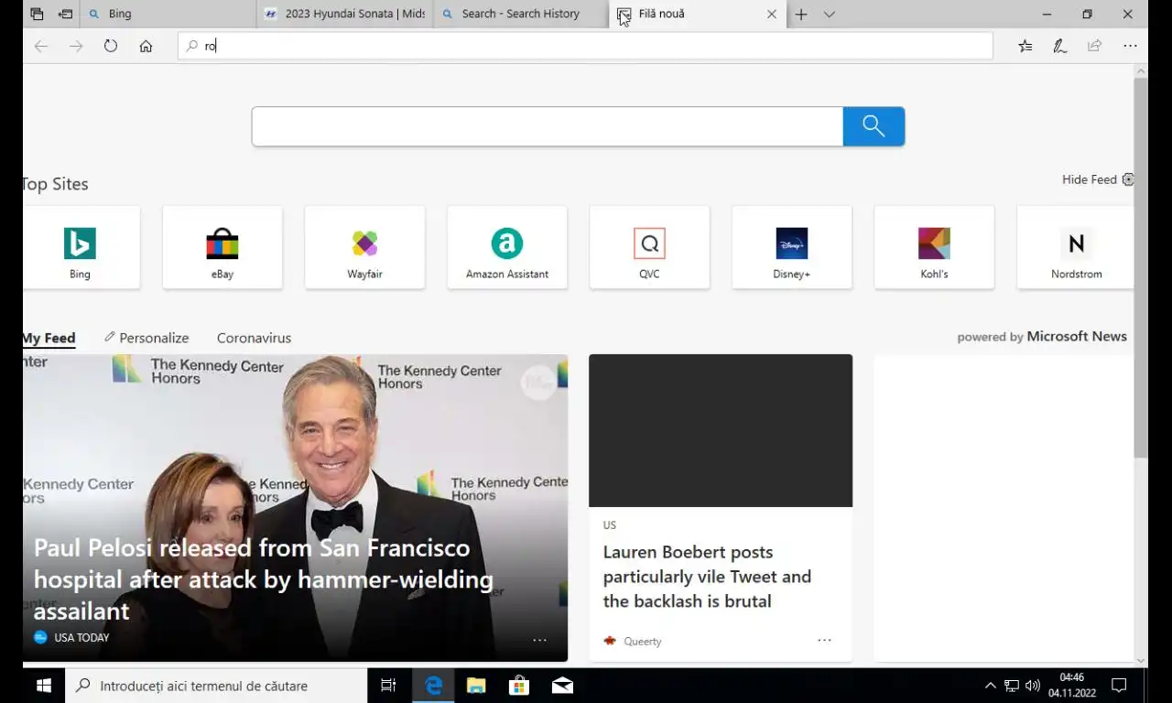The width and height of the screenshot is (1172, 703).
Task: Switch to the Bing tab
Action: point(168,14)
